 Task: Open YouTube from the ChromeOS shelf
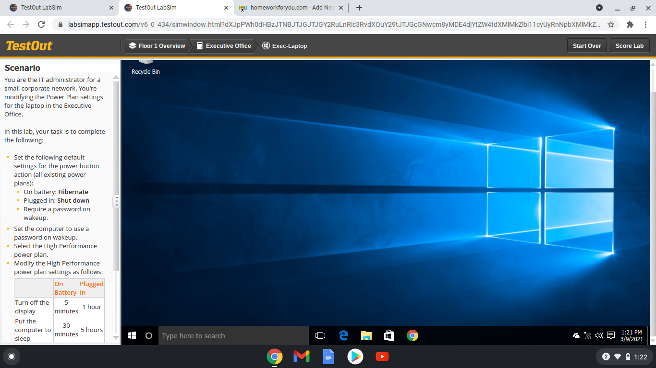[x=382, y=356]
